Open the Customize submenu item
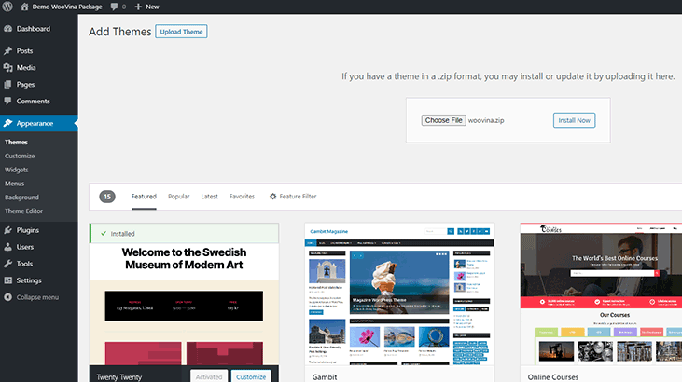The width and height of the screenshot is (682, 382). point(20,156)
